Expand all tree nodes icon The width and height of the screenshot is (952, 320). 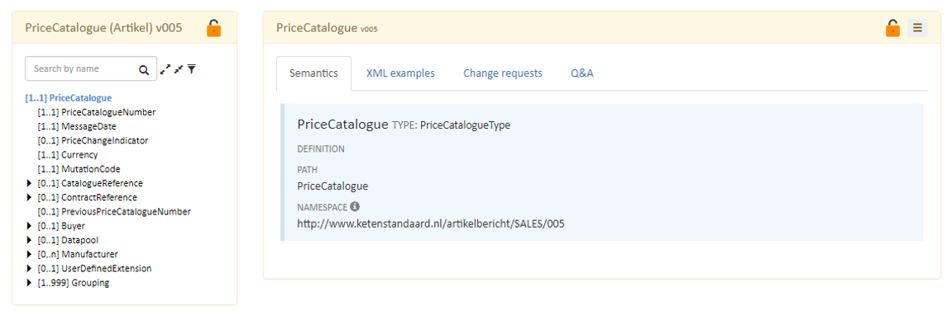pyautogui.click(x=165, y=69)
